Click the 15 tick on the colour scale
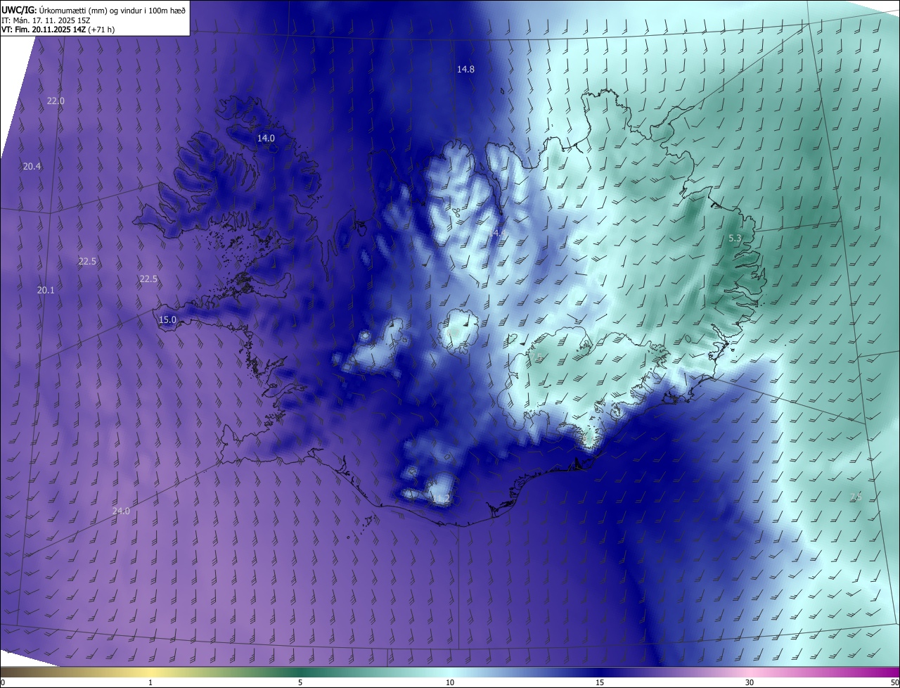 [600, 682]
